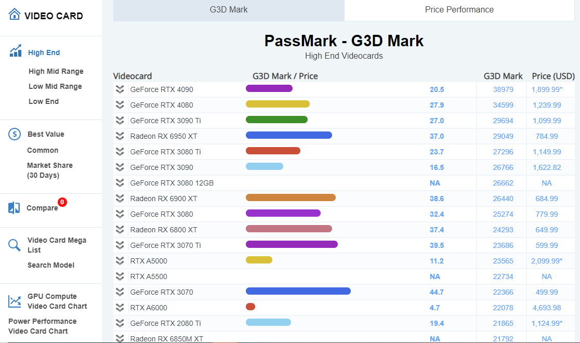Screen dimensions: 580x343
Task: Expand the GeForce RTX 3090 Ti row
Action: (120, 120)
